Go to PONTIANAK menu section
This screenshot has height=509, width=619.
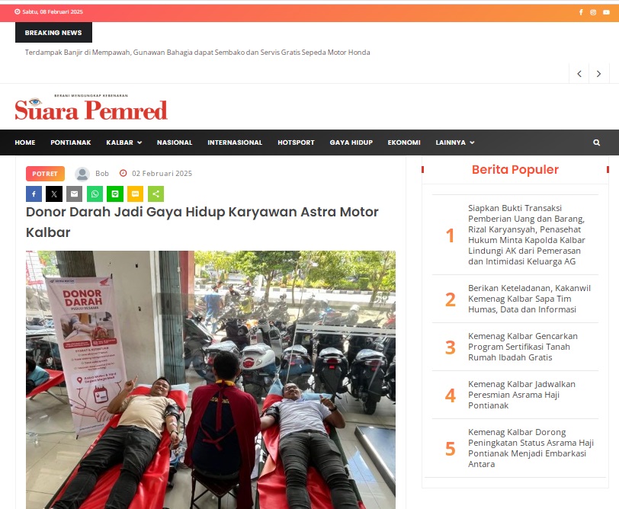(71, 142)
